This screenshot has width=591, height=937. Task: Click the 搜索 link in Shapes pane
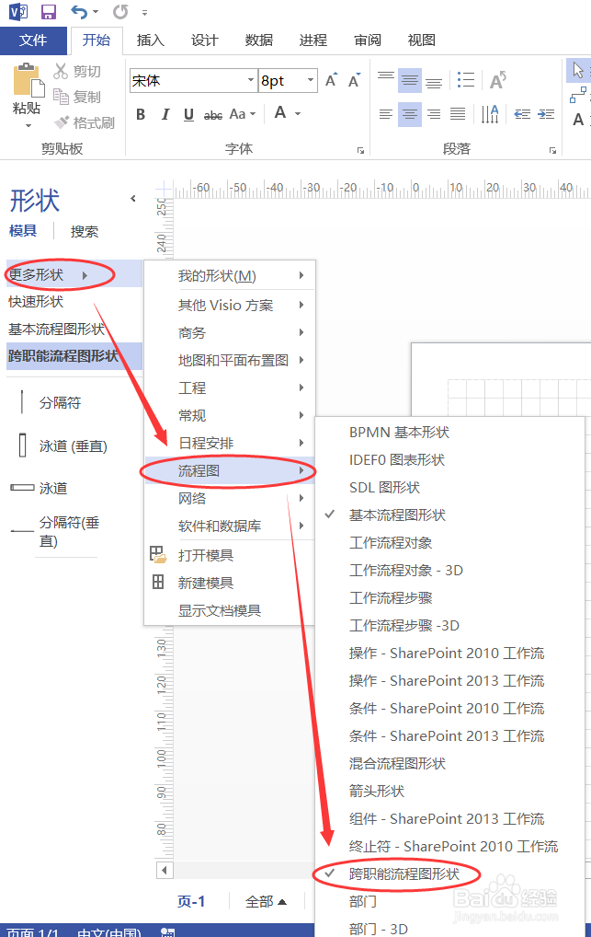point(85,231)
